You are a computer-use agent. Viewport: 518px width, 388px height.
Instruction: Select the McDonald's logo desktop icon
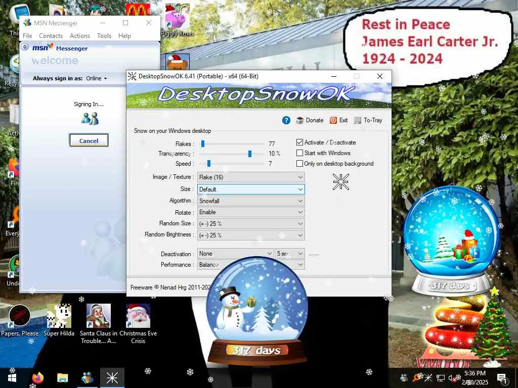[138, 9]
